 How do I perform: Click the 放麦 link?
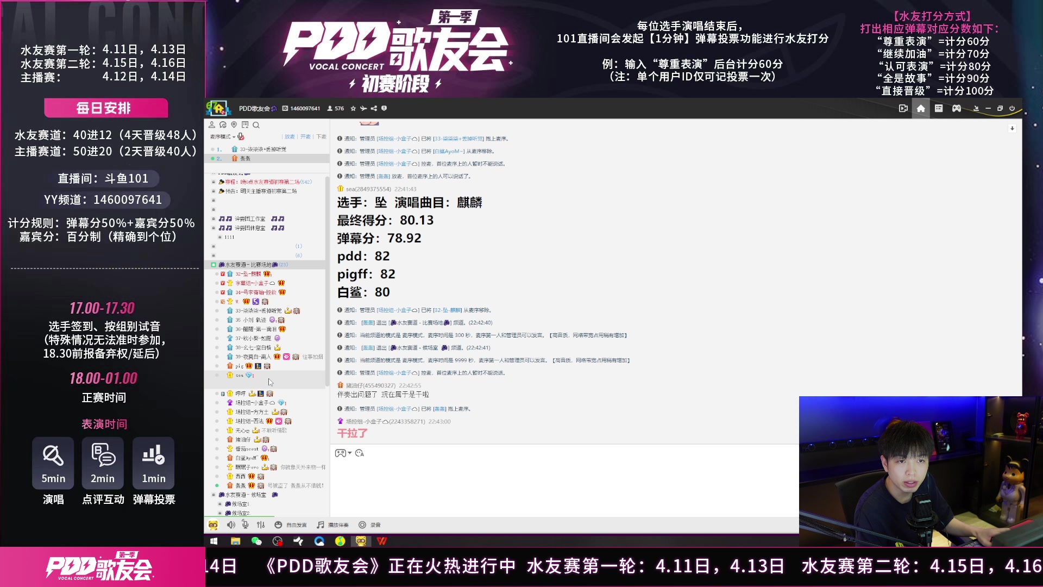[x=290, y=137]
